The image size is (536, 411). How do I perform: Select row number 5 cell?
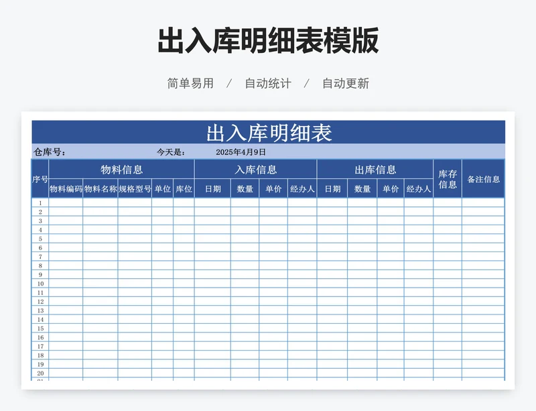(x=40, y=239)
